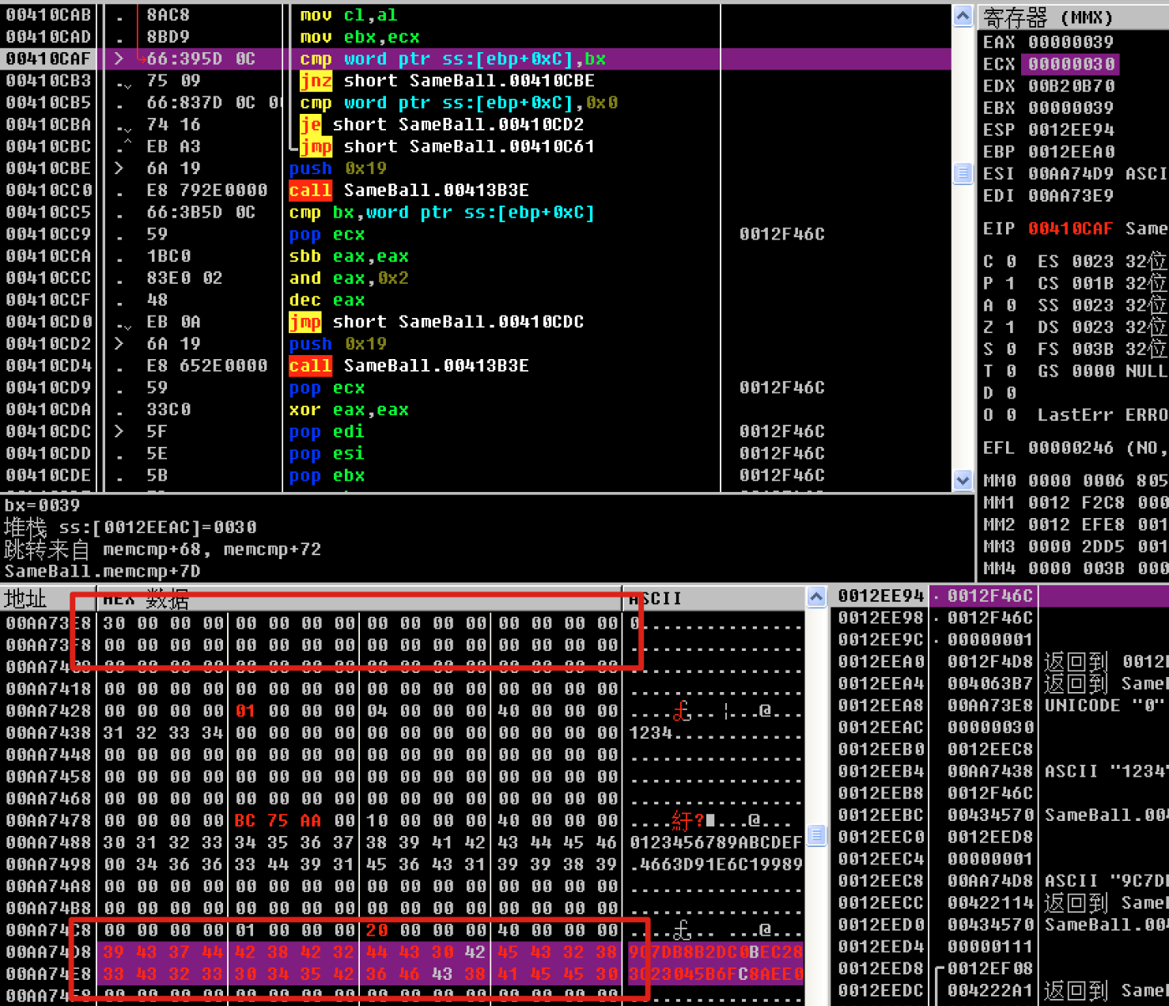The height and width of the screenshot is (1006, 1169).
Task: Click the disassembly vertical scrollbar thumb
Action: tap(963, 173)
